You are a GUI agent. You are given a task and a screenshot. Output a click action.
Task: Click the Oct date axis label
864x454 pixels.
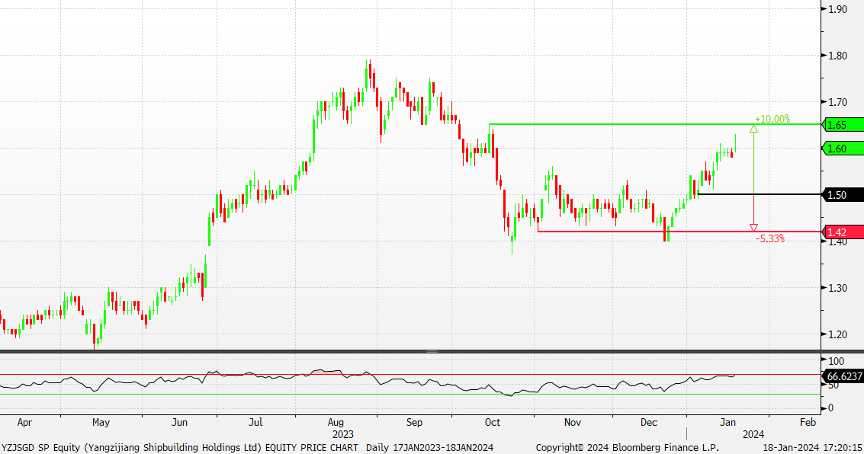click(x=493, y=423)
